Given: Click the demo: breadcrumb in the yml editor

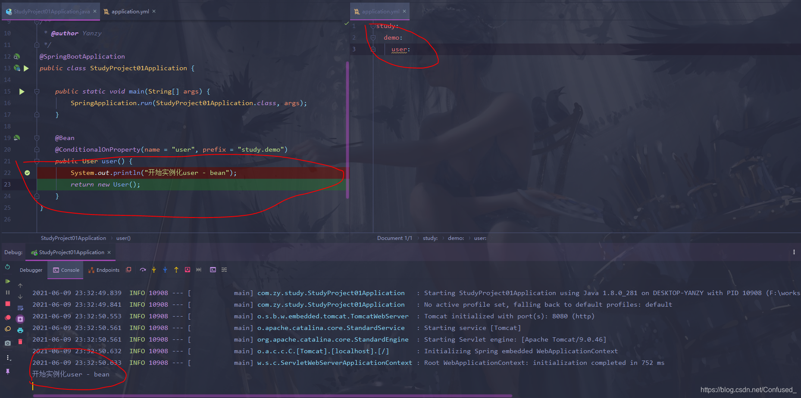Looking at the screenshot, I should coord(456,238).
